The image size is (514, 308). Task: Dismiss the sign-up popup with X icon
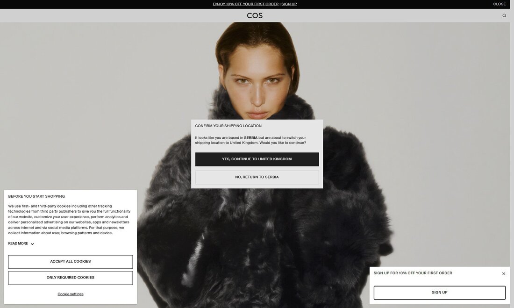tap(504, 273)
